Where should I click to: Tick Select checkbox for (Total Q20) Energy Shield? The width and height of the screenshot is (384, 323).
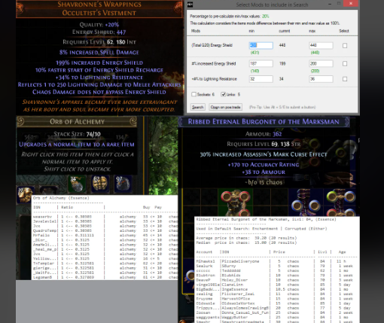(x=345, y=46)
